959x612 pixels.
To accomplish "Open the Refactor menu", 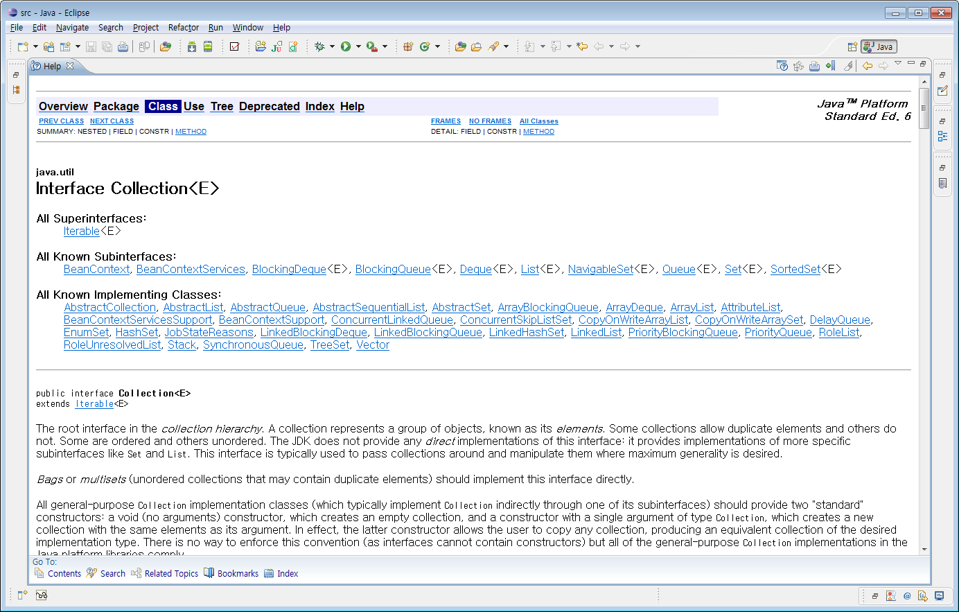I will (x=184, y=28).
